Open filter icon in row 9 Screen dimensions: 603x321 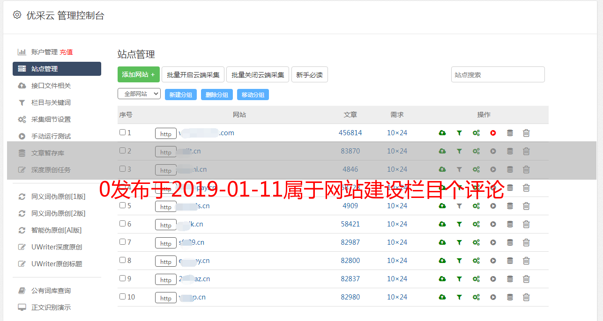point(459,279)
